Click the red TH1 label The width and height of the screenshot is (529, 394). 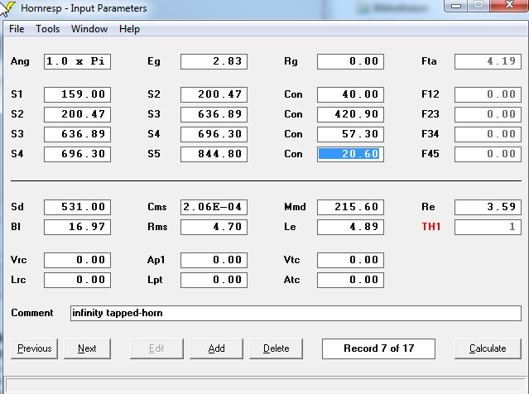pos(430,227)
